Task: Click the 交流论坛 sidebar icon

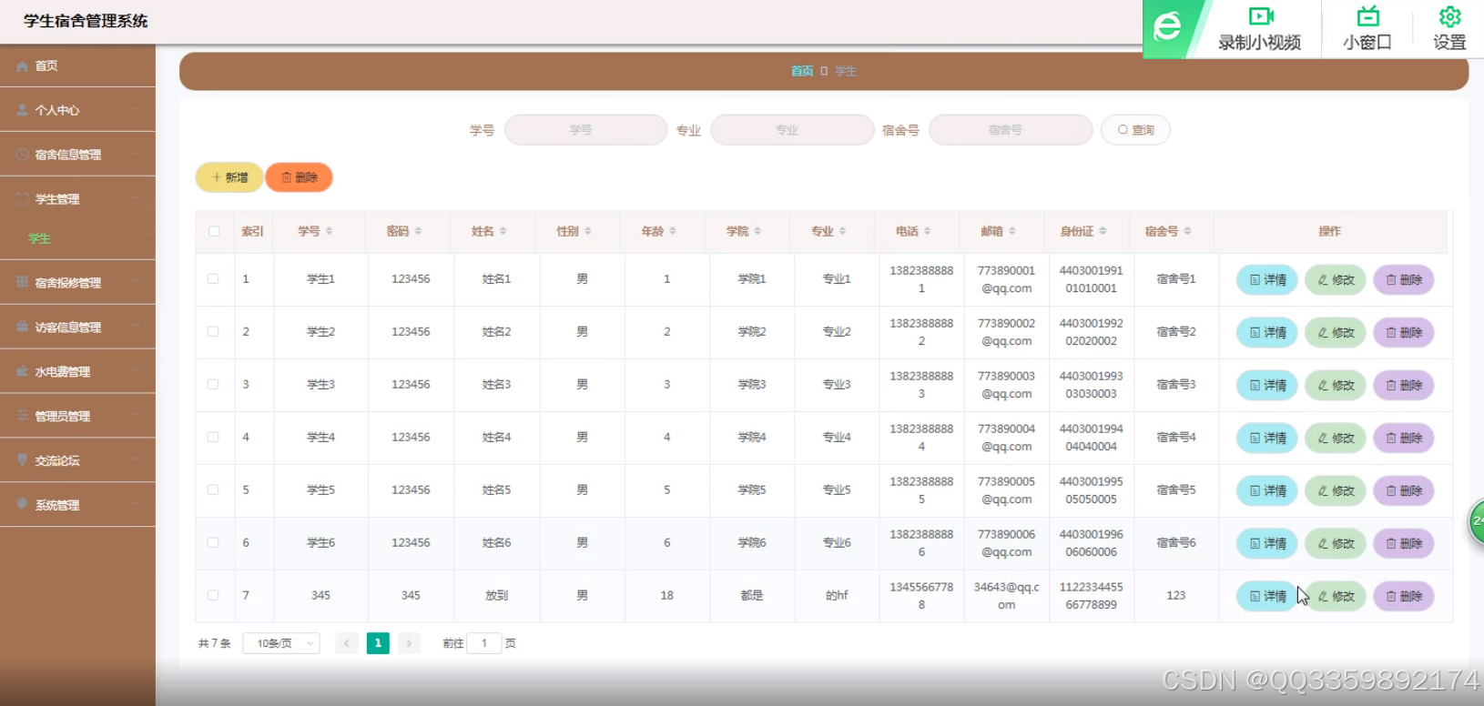Action: (22, 460)
